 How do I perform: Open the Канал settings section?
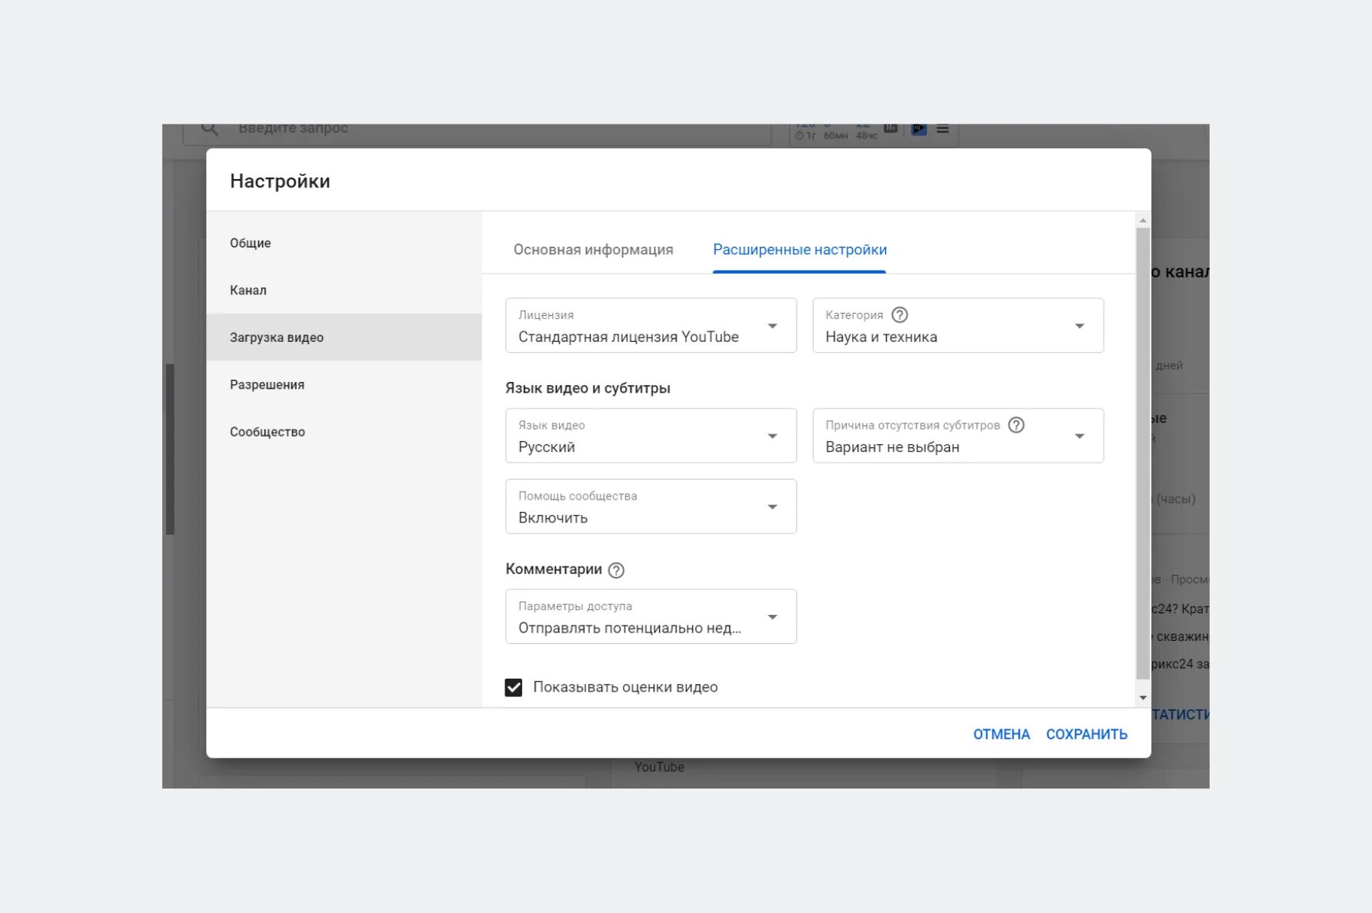[344, 290]
